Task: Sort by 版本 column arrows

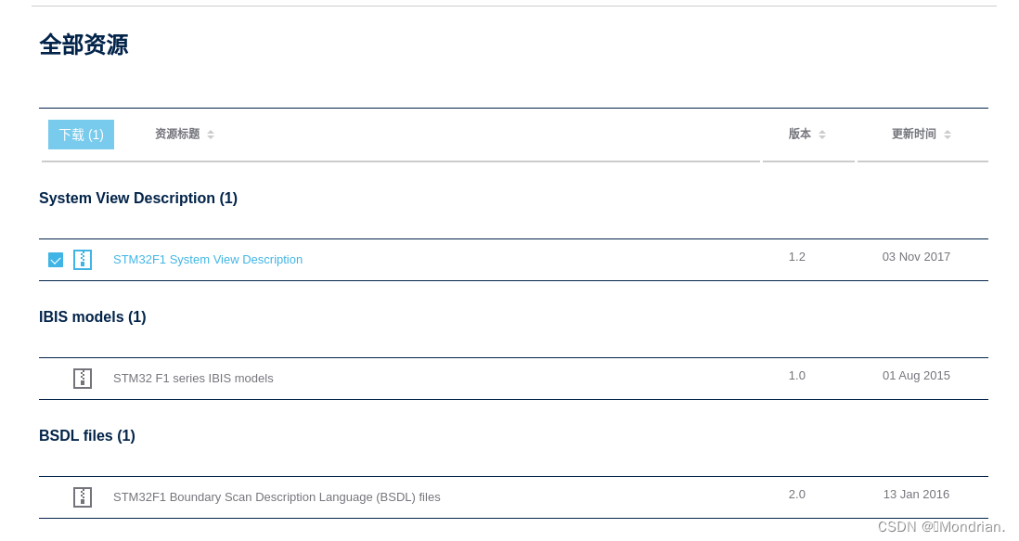Action: click(x=822, y=135)
